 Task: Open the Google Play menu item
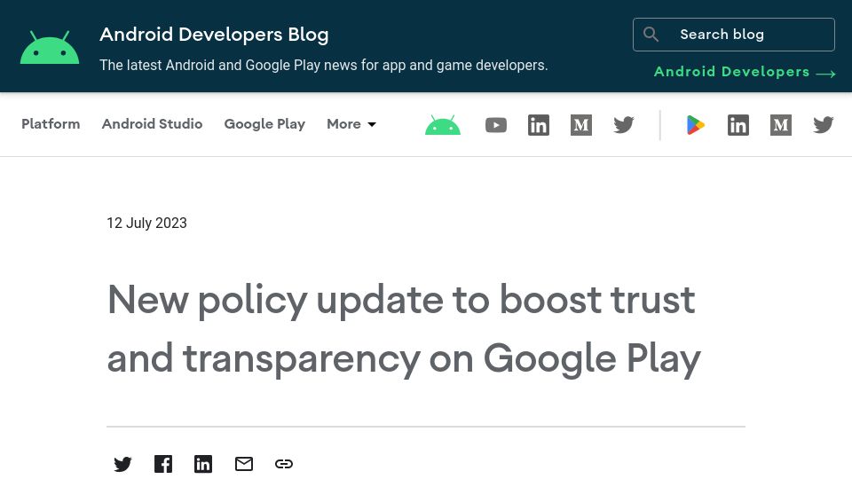coord(264,124)
